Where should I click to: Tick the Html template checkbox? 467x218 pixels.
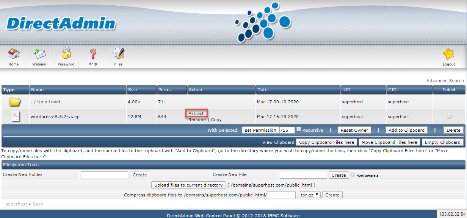353,174
